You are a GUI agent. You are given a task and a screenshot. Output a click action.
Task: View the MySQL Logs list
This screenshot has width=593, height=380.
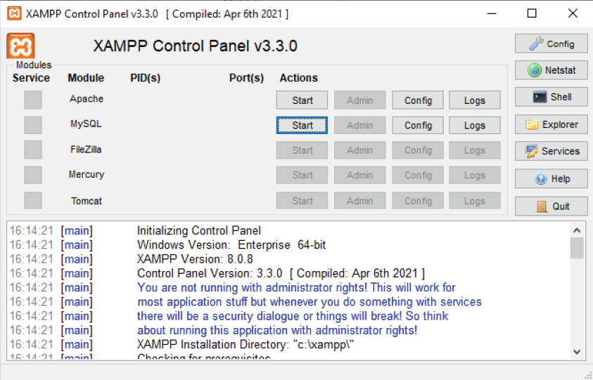tap(475, 125)
